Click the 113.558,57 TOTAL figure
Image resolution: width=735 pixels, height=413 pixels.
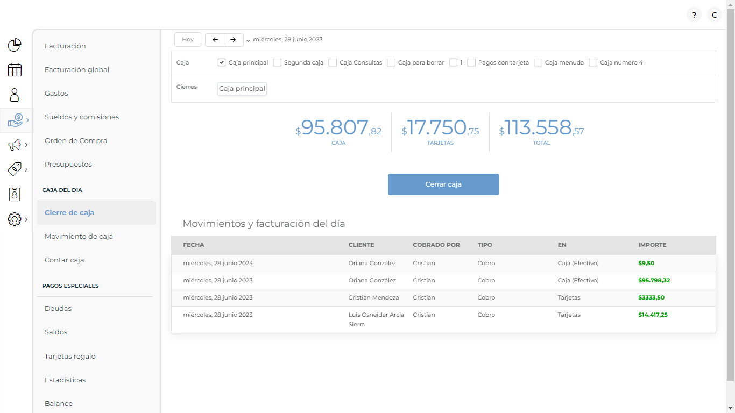(541, 128)
